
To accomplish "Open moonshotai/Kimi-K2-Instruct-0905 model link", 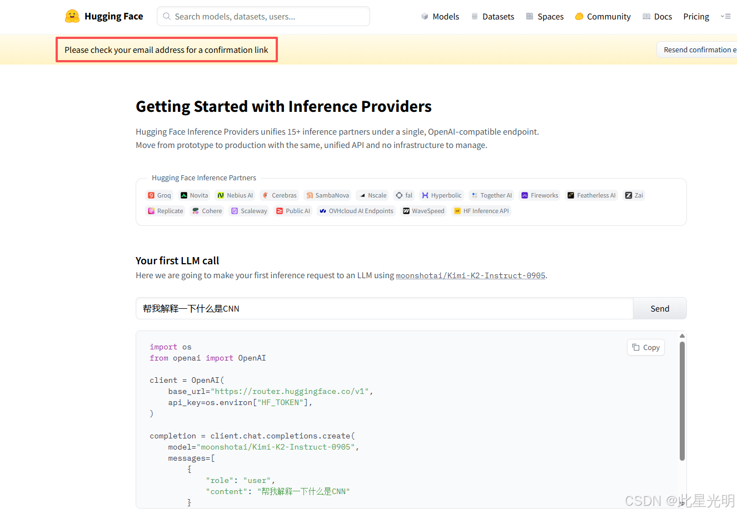I will click(x=470, y=275).
